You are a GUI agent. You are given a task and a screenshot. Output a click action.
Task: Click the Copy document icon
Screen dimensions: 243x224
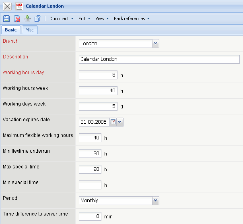[x=38, y=19]
